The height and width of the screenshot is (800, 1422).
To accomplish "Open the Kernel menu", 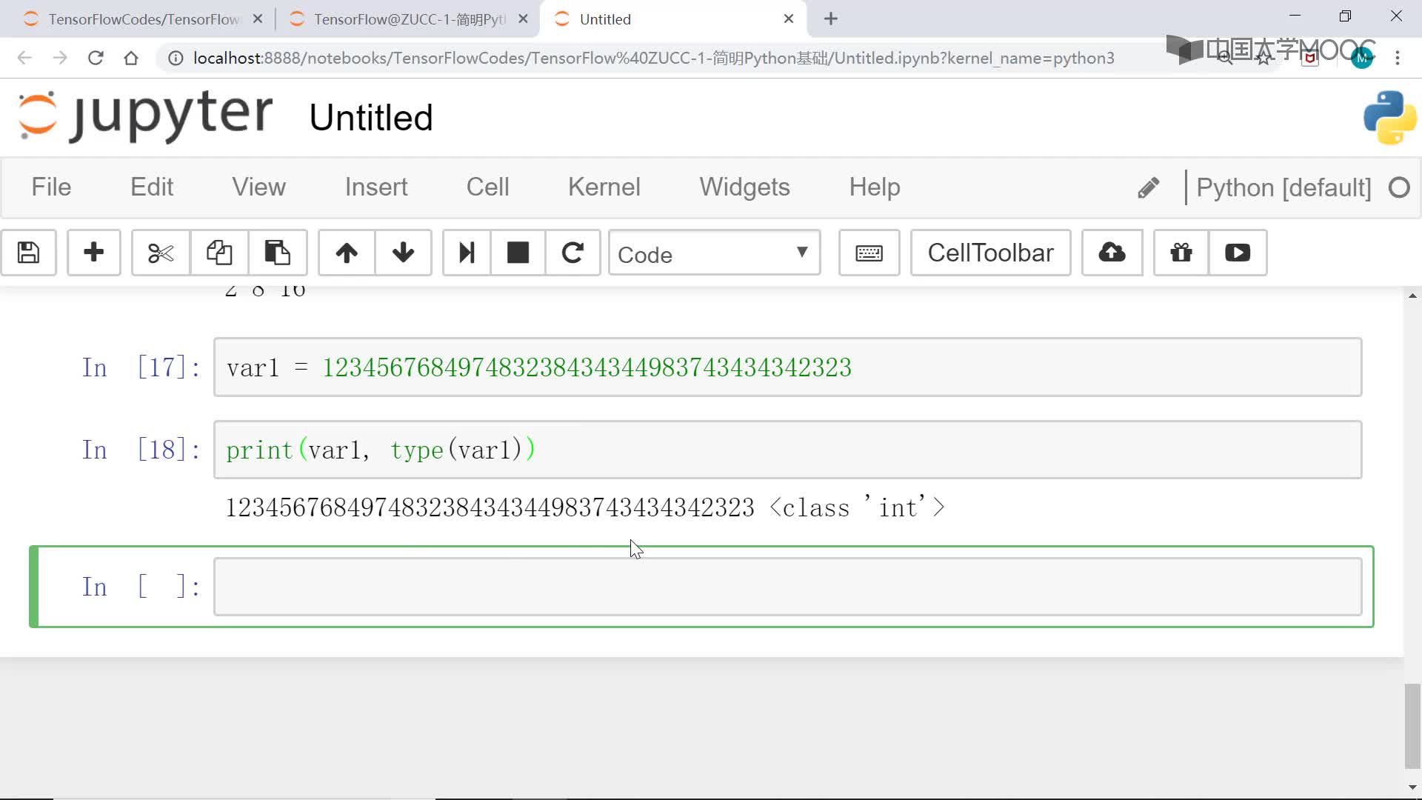I will 604,187.
